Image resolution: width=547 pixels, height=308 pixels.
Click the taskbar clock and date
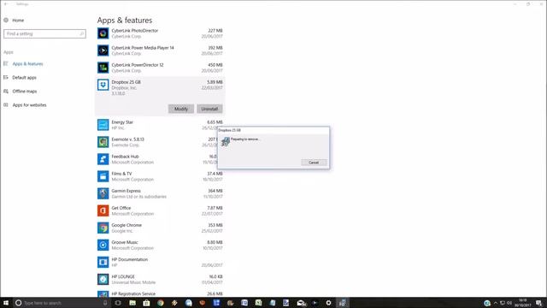tap(522, 303)
